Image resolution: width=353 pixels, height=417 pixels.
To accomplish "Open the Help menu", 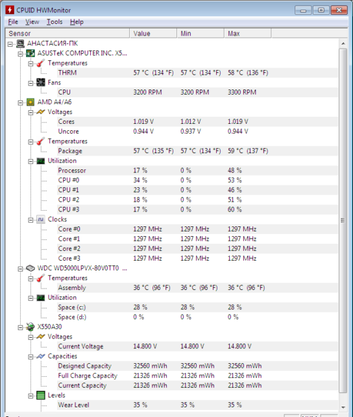I will 77,22.
